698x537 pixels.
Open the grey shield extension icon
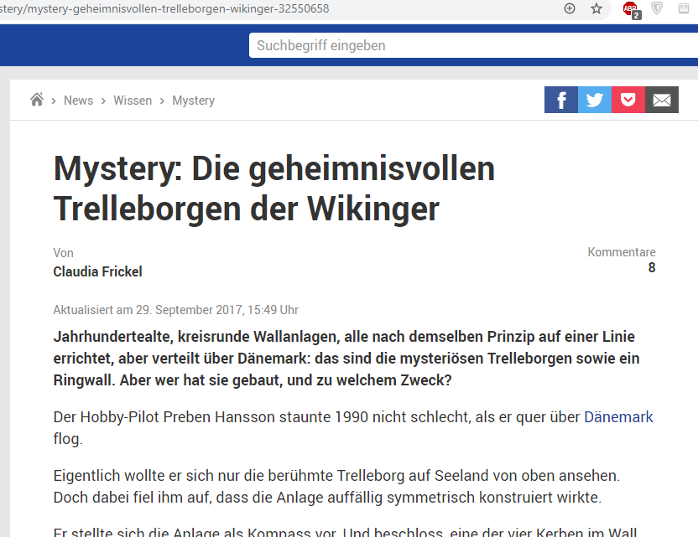point(658,8)
